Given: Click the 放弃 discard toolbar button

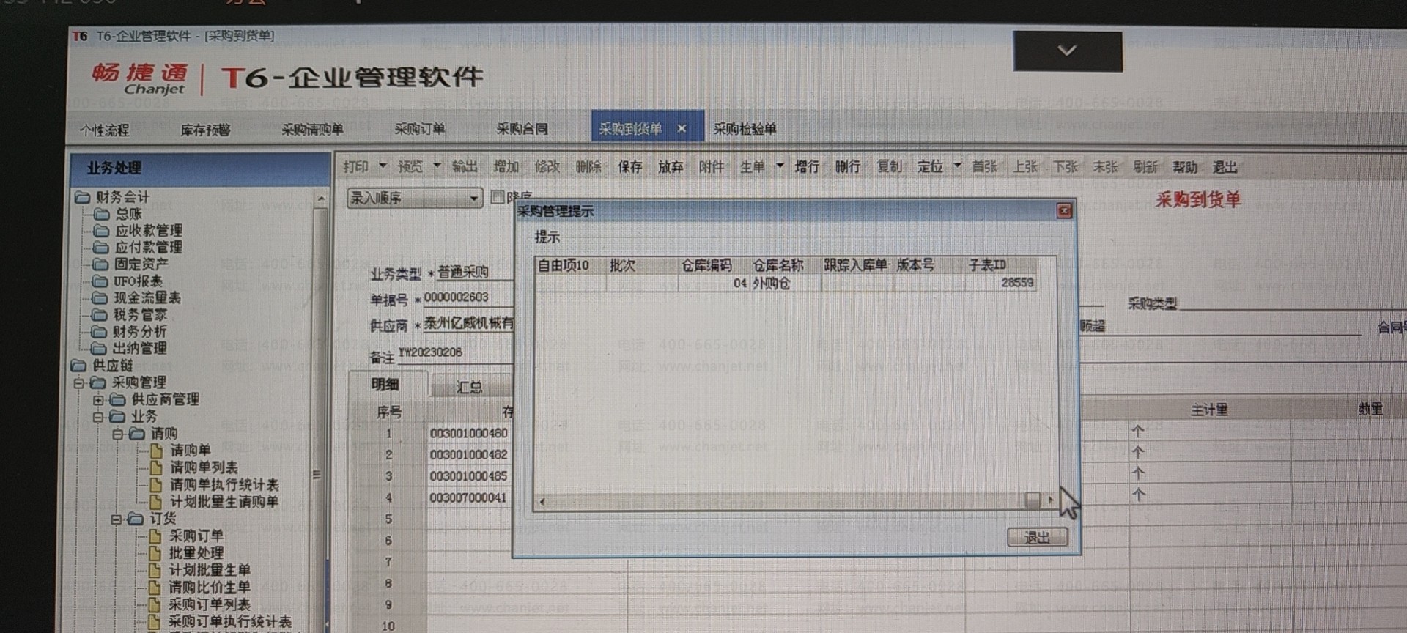Looking at the screenshot, I should point(671,167).
